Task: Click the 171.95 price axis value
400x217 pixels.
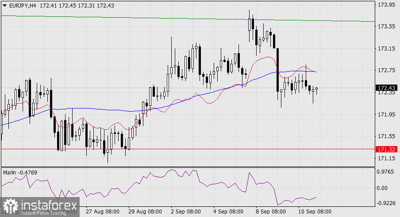Action: pos(386,115)
